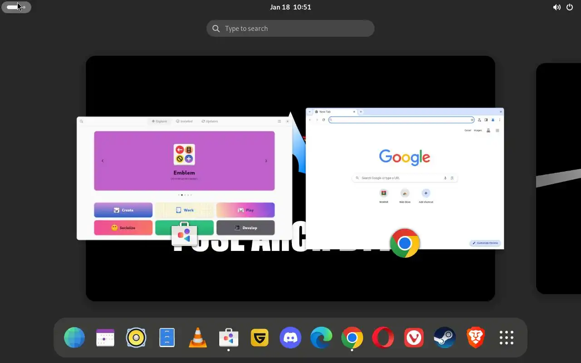Click Chrome logo overlay on browser window
Image resolution: width=581 pixels, height=363 pixels.
tap(405, 243)
